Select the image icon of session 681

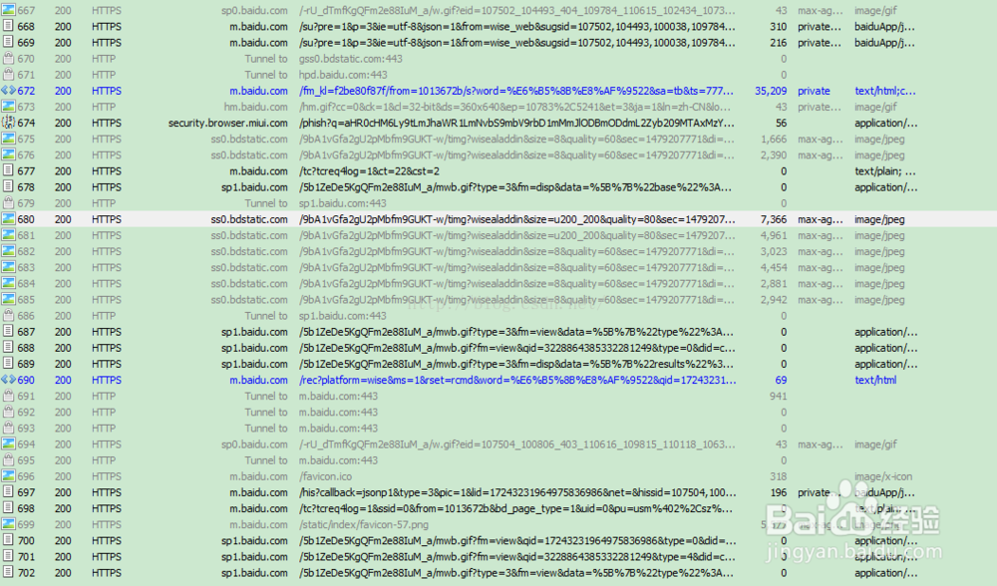pos(8,235)
